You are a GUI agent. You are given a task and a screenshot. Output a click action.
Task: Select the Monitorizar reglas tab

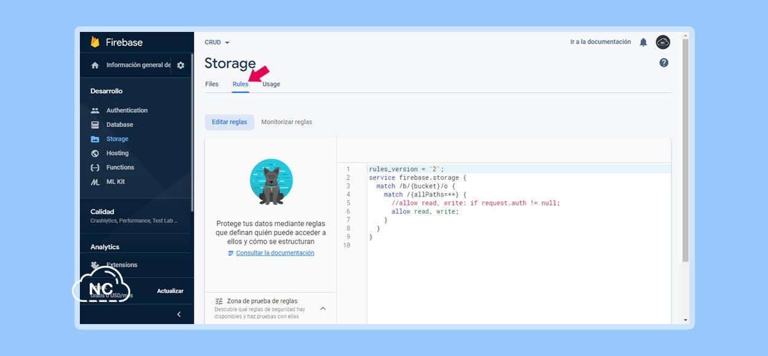coord(286,122)
